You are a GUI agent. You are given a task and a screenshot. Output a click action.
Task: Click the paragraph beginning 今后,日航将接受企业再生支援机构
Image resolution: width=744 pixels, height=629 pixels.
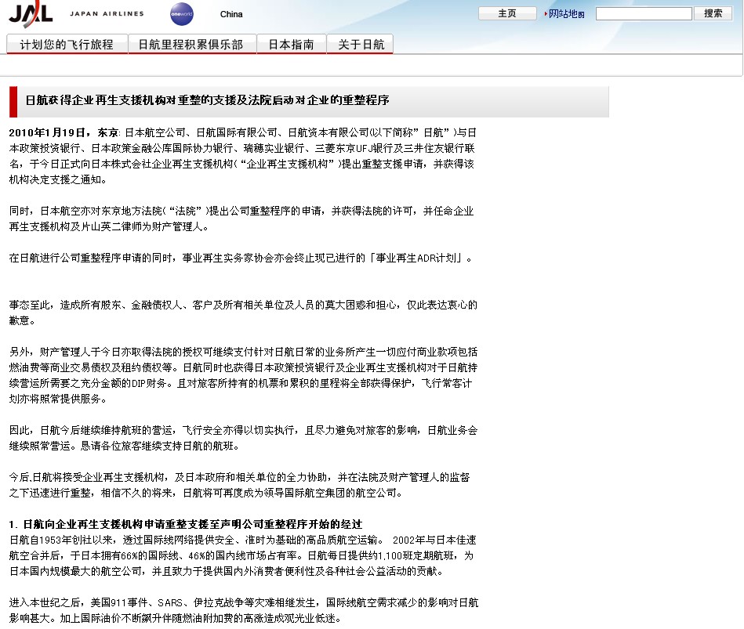(x=240, y=484)
